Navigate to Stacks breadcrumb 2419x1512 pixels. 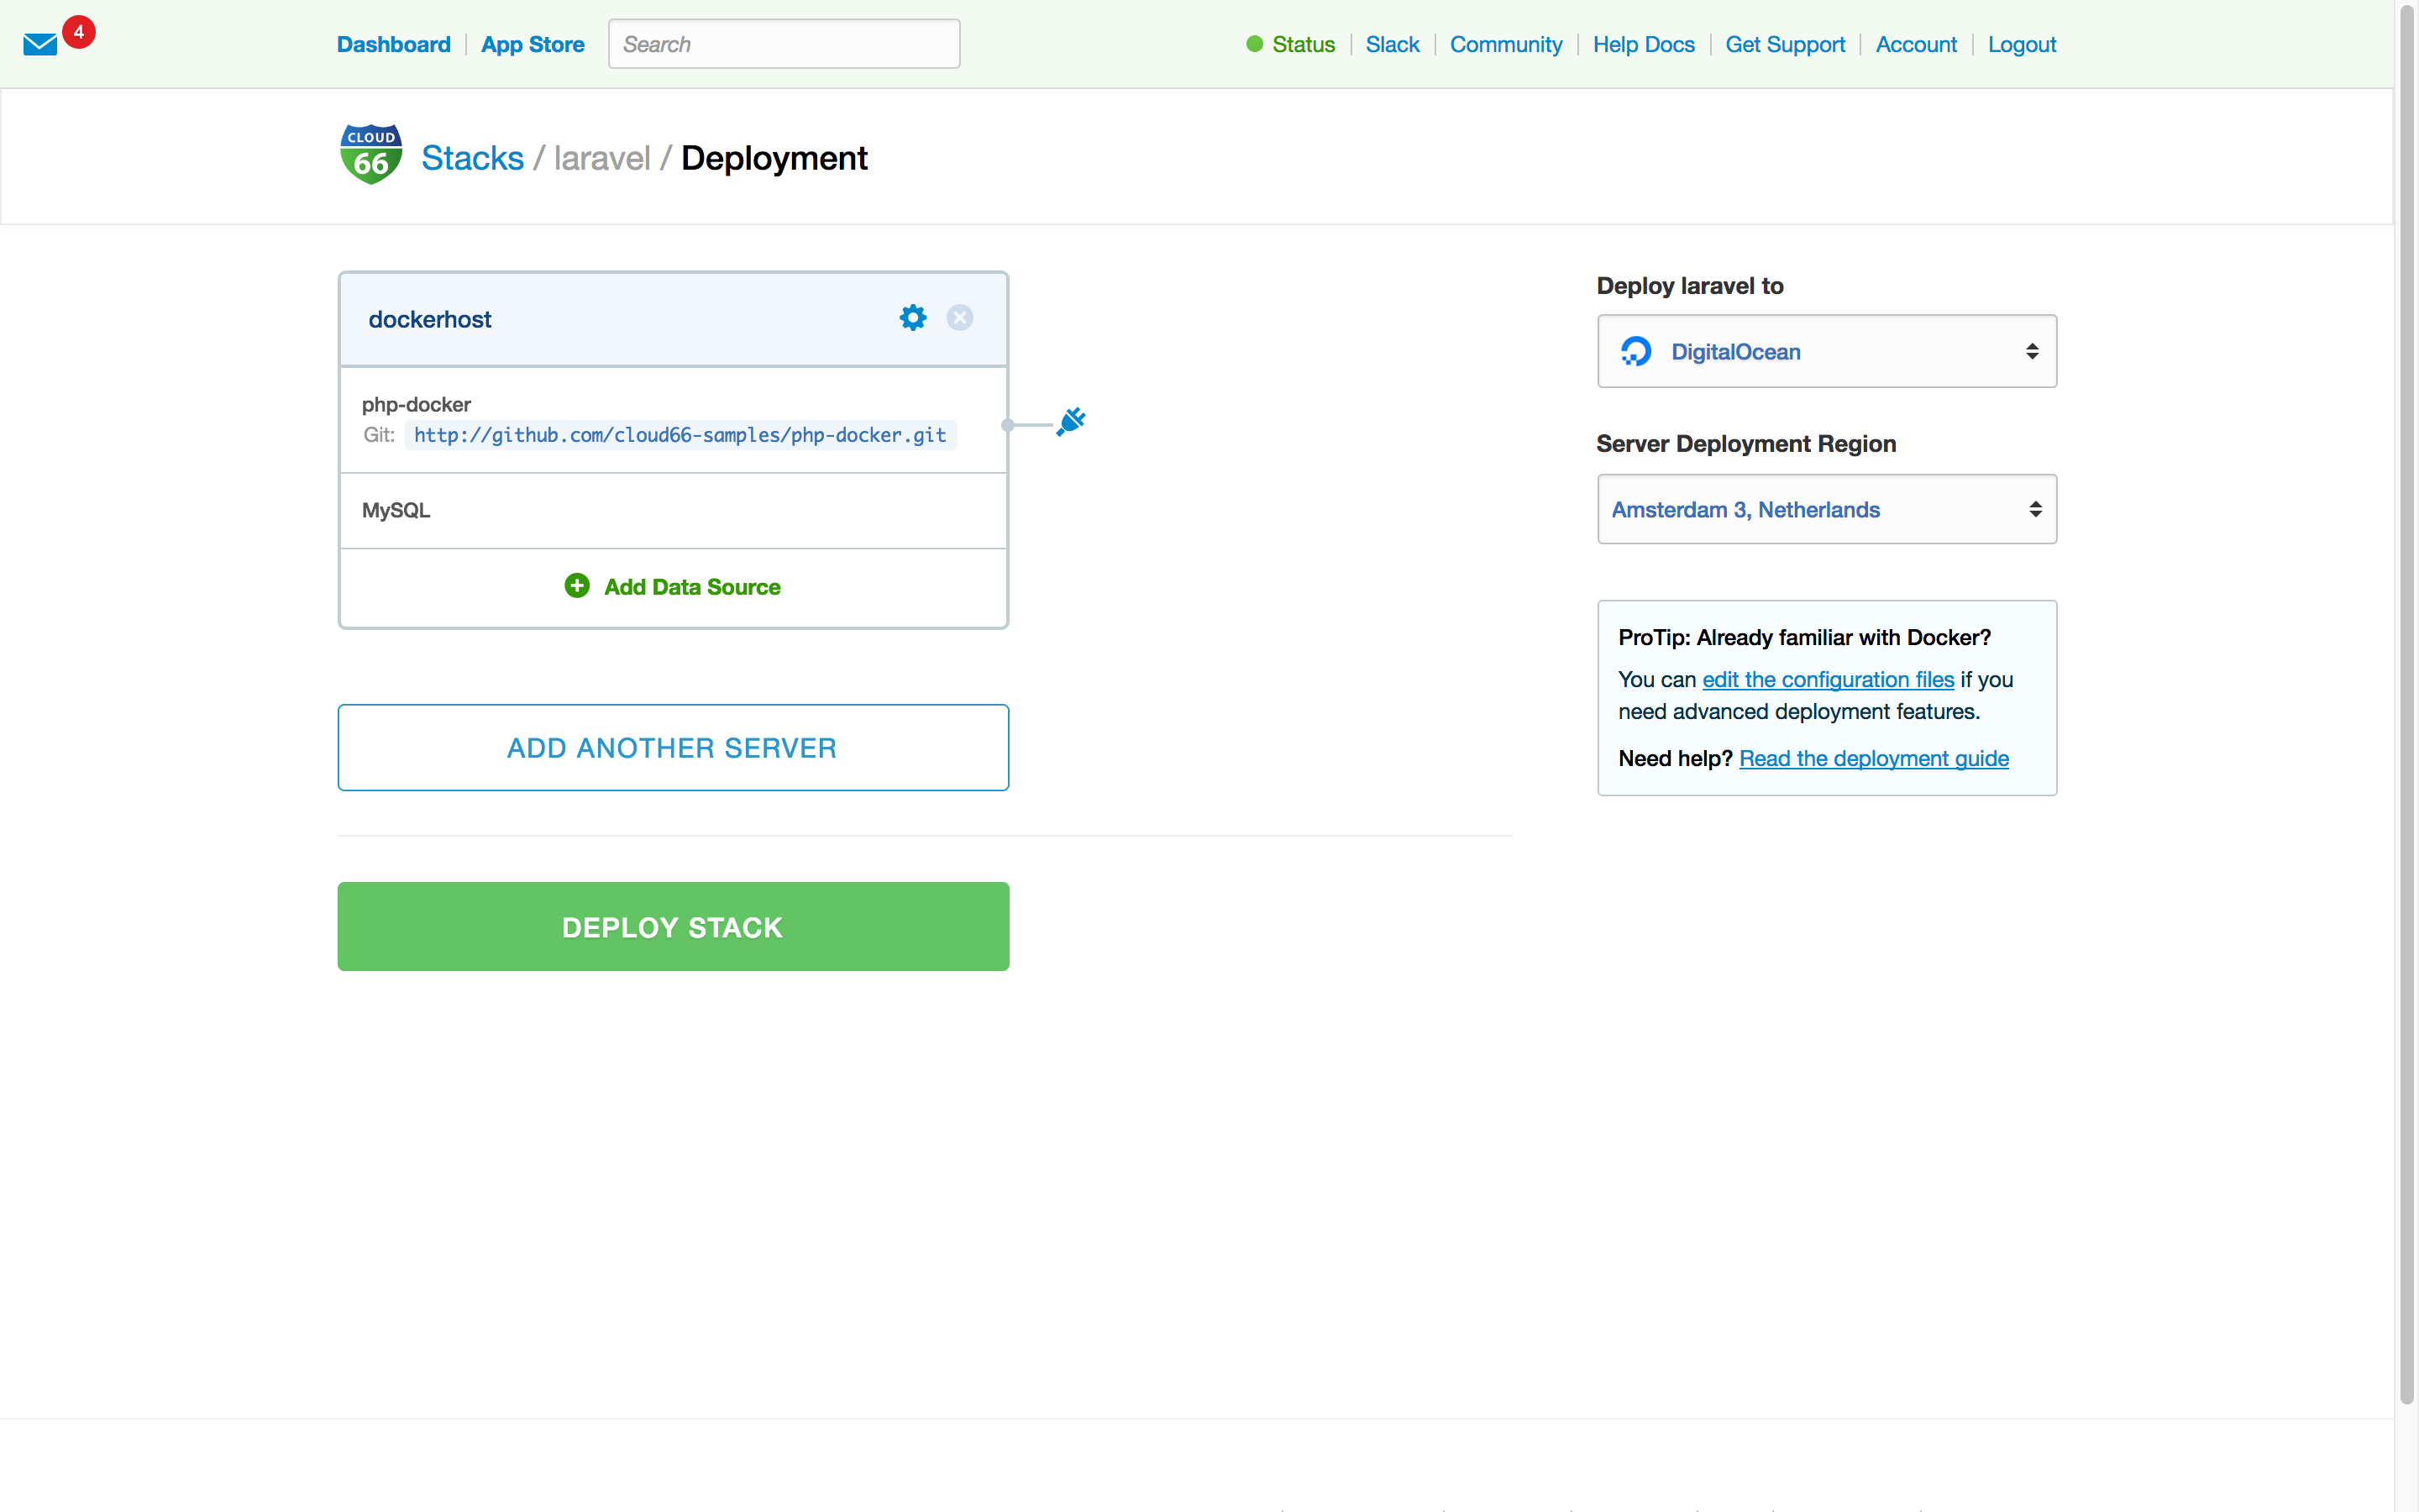pyautogui.click(x=472, y=158)
